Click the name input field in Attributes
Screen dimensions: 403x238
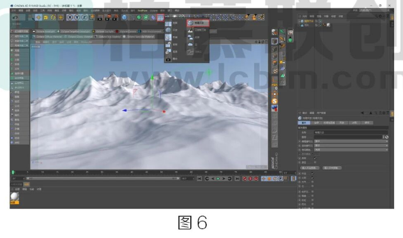coord(351,132)
